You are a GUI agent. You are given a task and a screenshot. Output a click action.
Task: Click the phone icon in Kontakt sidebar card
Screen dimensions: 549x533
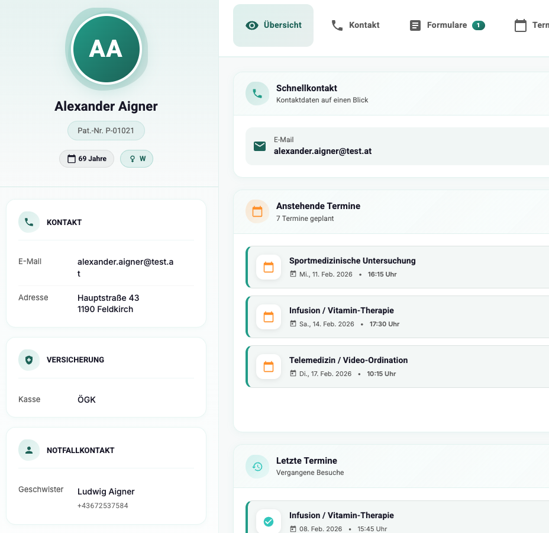[29, 222]
